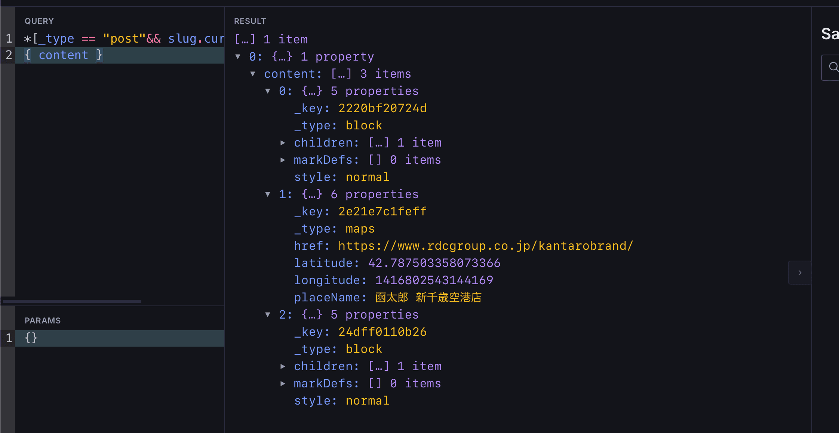Click the longitude value in maps item

click(x=434, y=280)
